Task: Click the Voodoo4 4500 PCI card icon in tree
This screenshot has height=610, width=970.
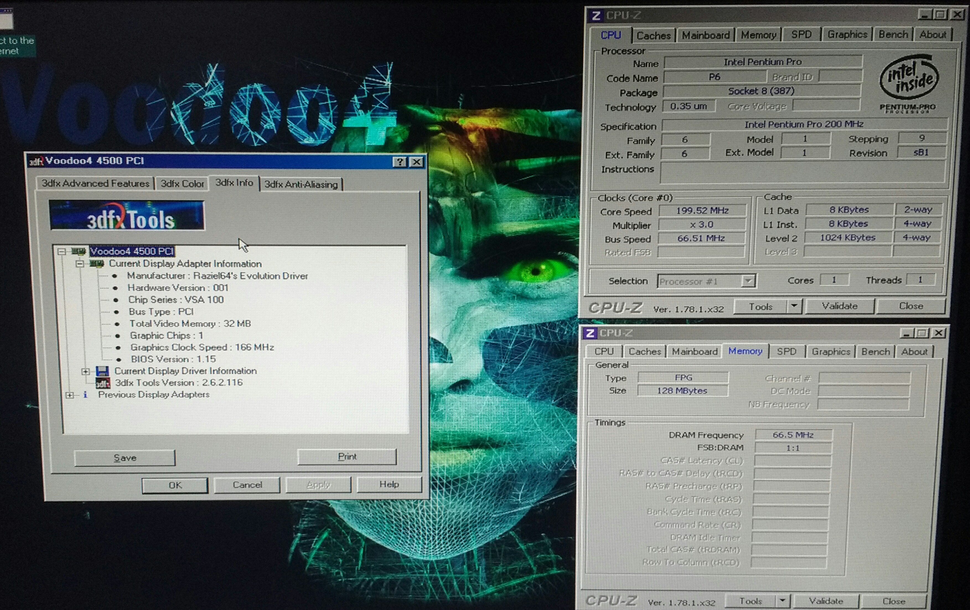Action: 79,251
